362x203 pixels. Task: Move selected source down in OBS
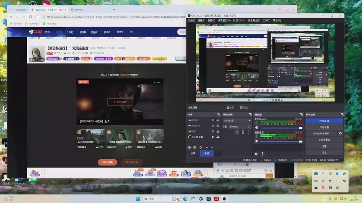(x=212, y=148)
